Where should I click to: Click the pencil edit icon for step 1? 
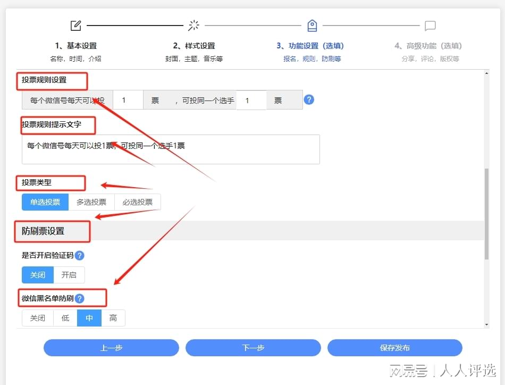(76, 26)
